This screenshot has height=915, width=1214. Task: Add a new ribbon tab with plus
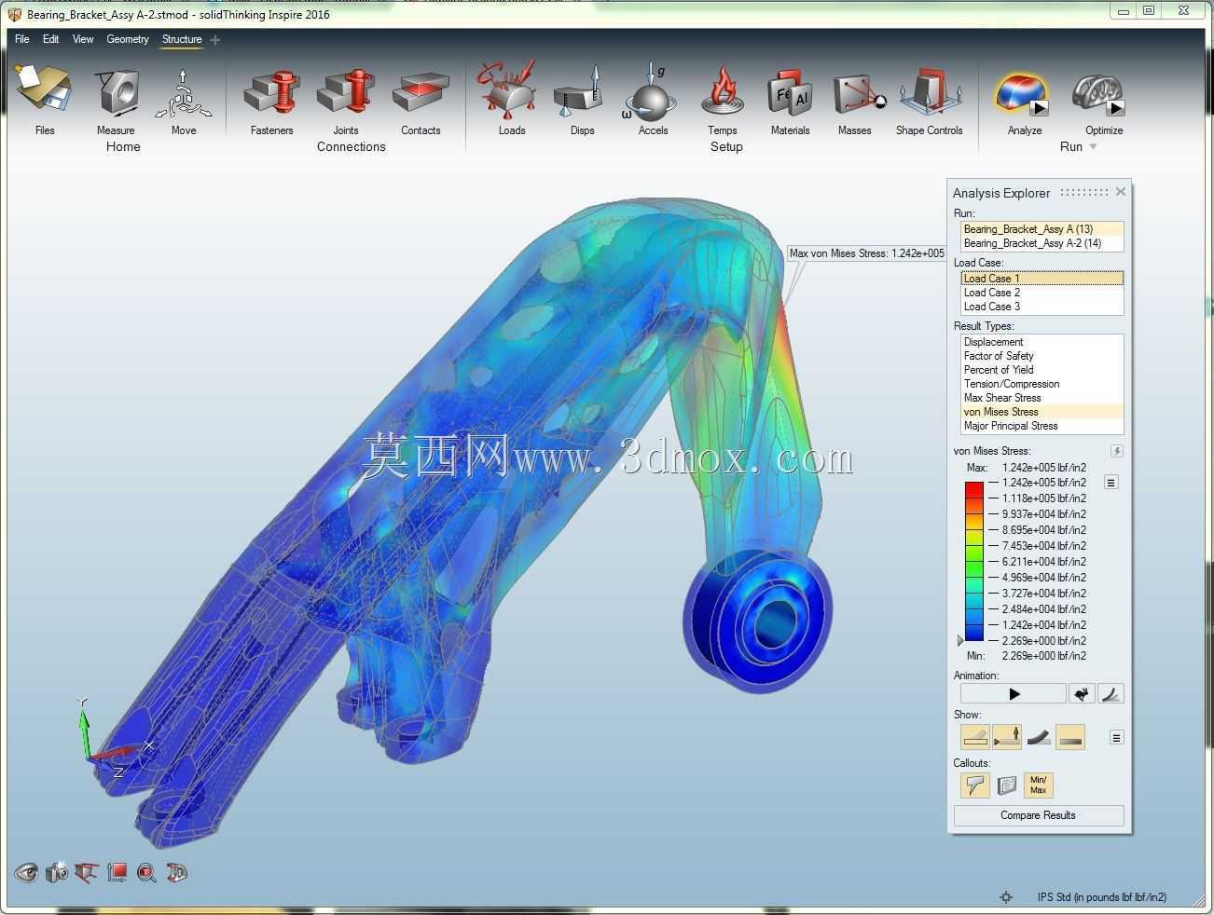tap(215, 39)
